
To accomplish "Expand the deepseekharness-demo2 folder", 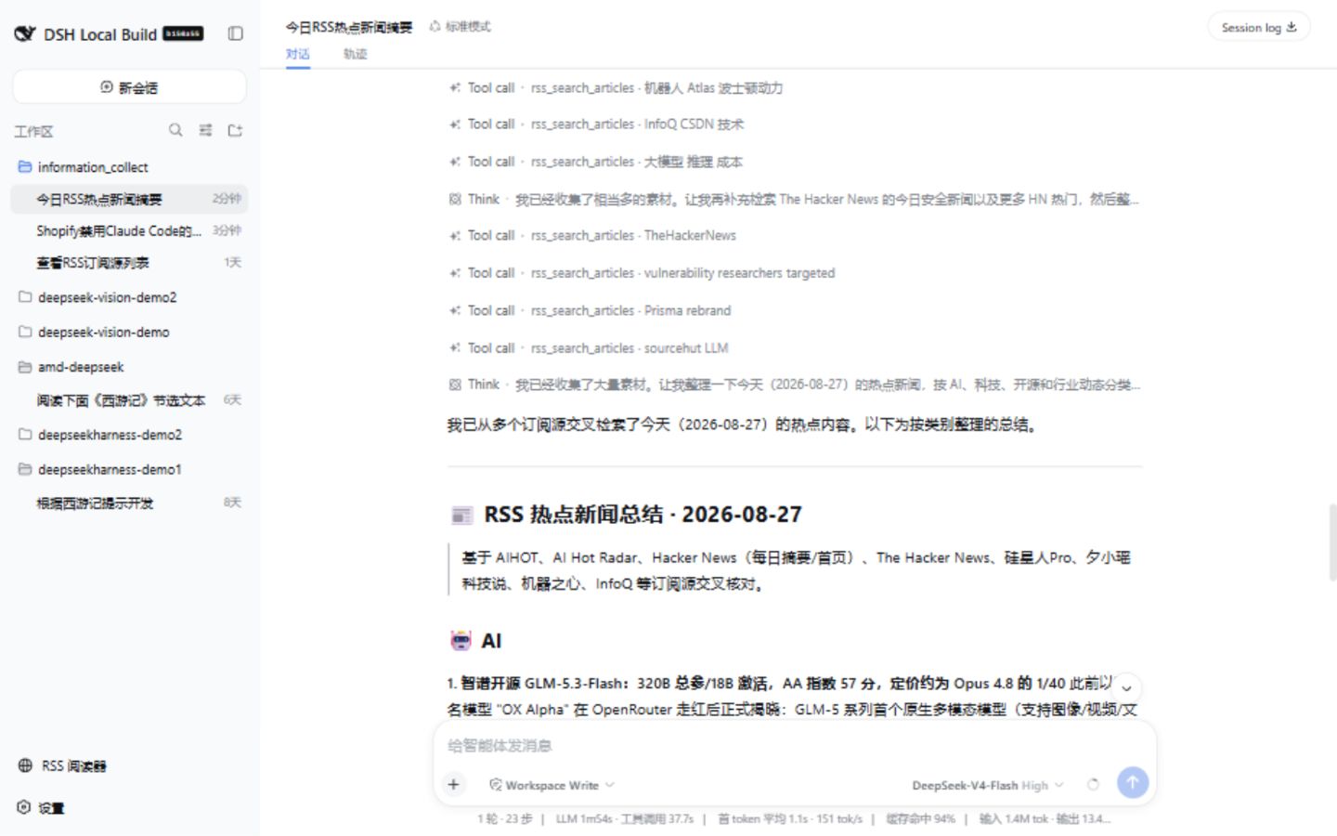I will pyautogui.click(x=129, y=435).
